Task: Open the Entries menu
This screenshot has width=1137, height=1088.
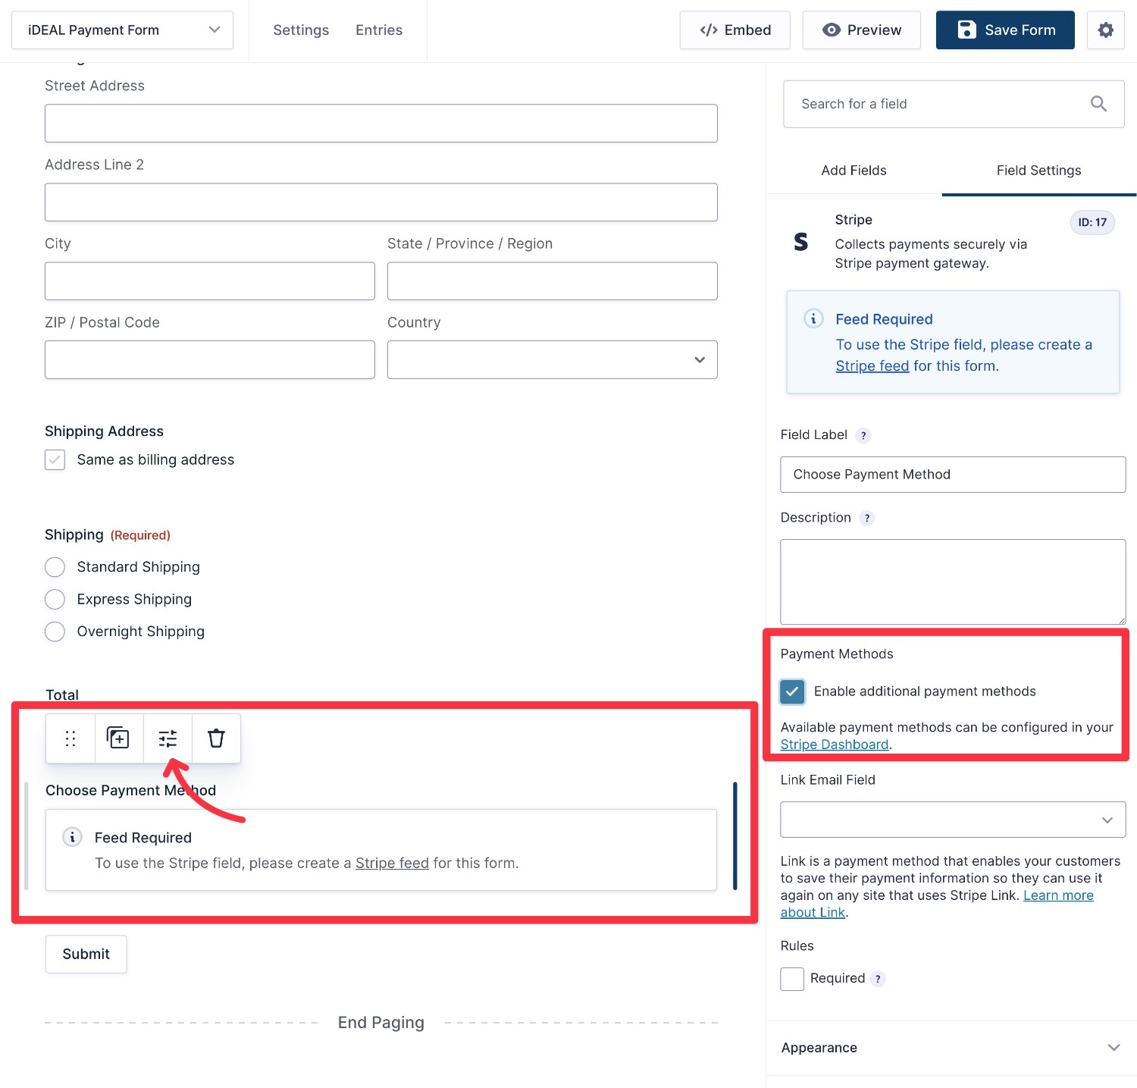Action: (x=379, y=30)
